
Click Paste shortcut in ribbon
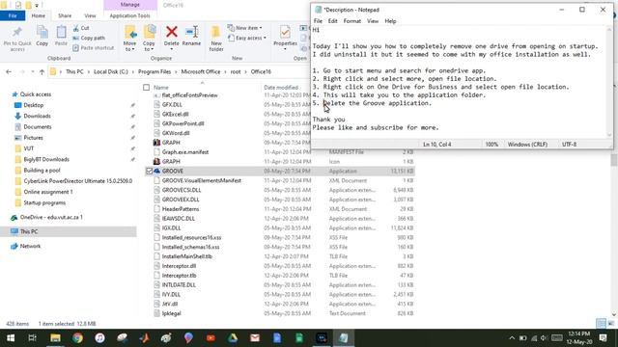tap(94, 47)
